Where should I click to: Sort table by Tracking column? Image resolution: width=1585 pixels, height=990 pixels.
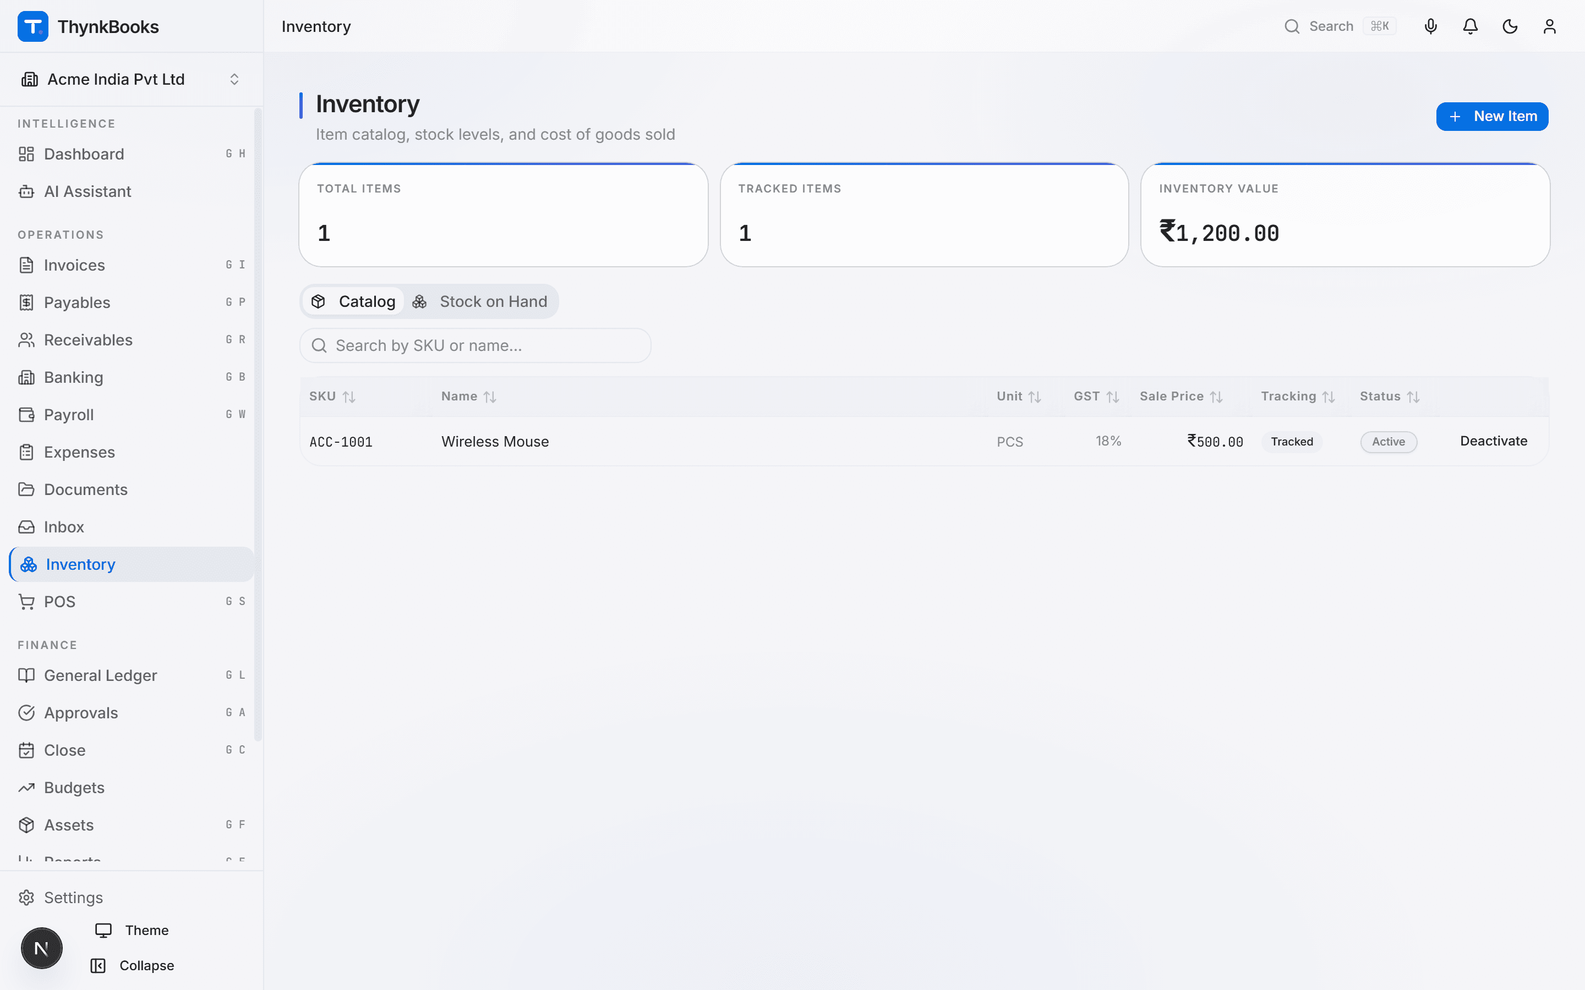click(1298, 396)
